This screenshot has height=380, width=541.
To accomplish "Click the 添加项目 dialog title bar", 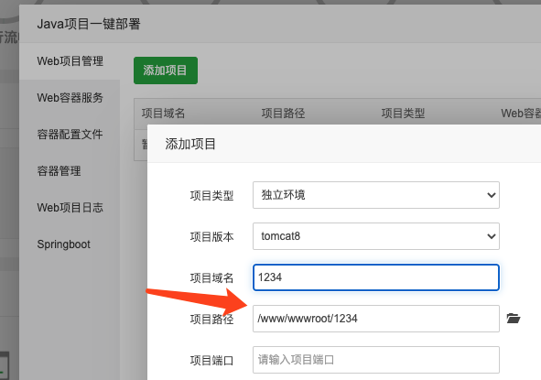I will click(x=344, y=144).
